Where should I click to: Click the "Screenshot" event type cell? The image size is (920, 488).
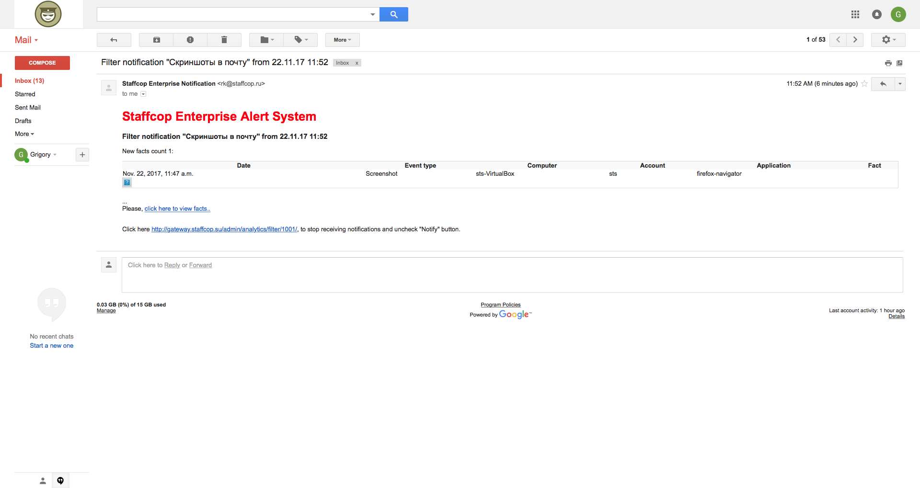pos(381,174)
